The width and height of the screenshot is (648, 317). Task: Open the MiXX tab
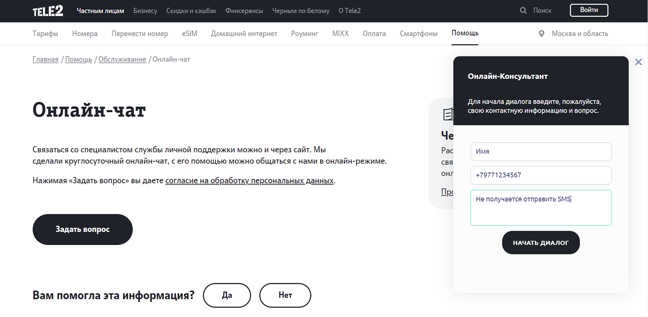pos(340,33)
